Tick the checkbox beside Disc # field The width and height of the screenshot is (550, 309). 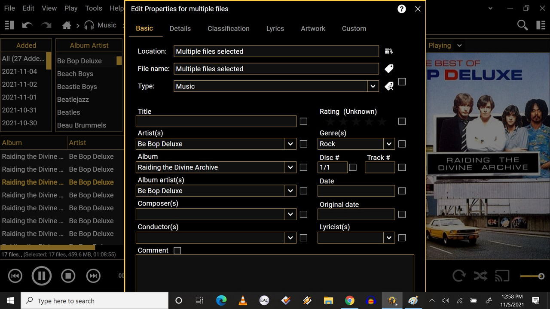point(353,167)
